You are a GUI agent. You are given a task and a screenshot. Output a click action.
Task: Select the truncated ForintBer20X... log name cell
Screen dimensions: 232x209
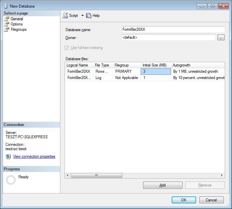click(x=79, y=78)
